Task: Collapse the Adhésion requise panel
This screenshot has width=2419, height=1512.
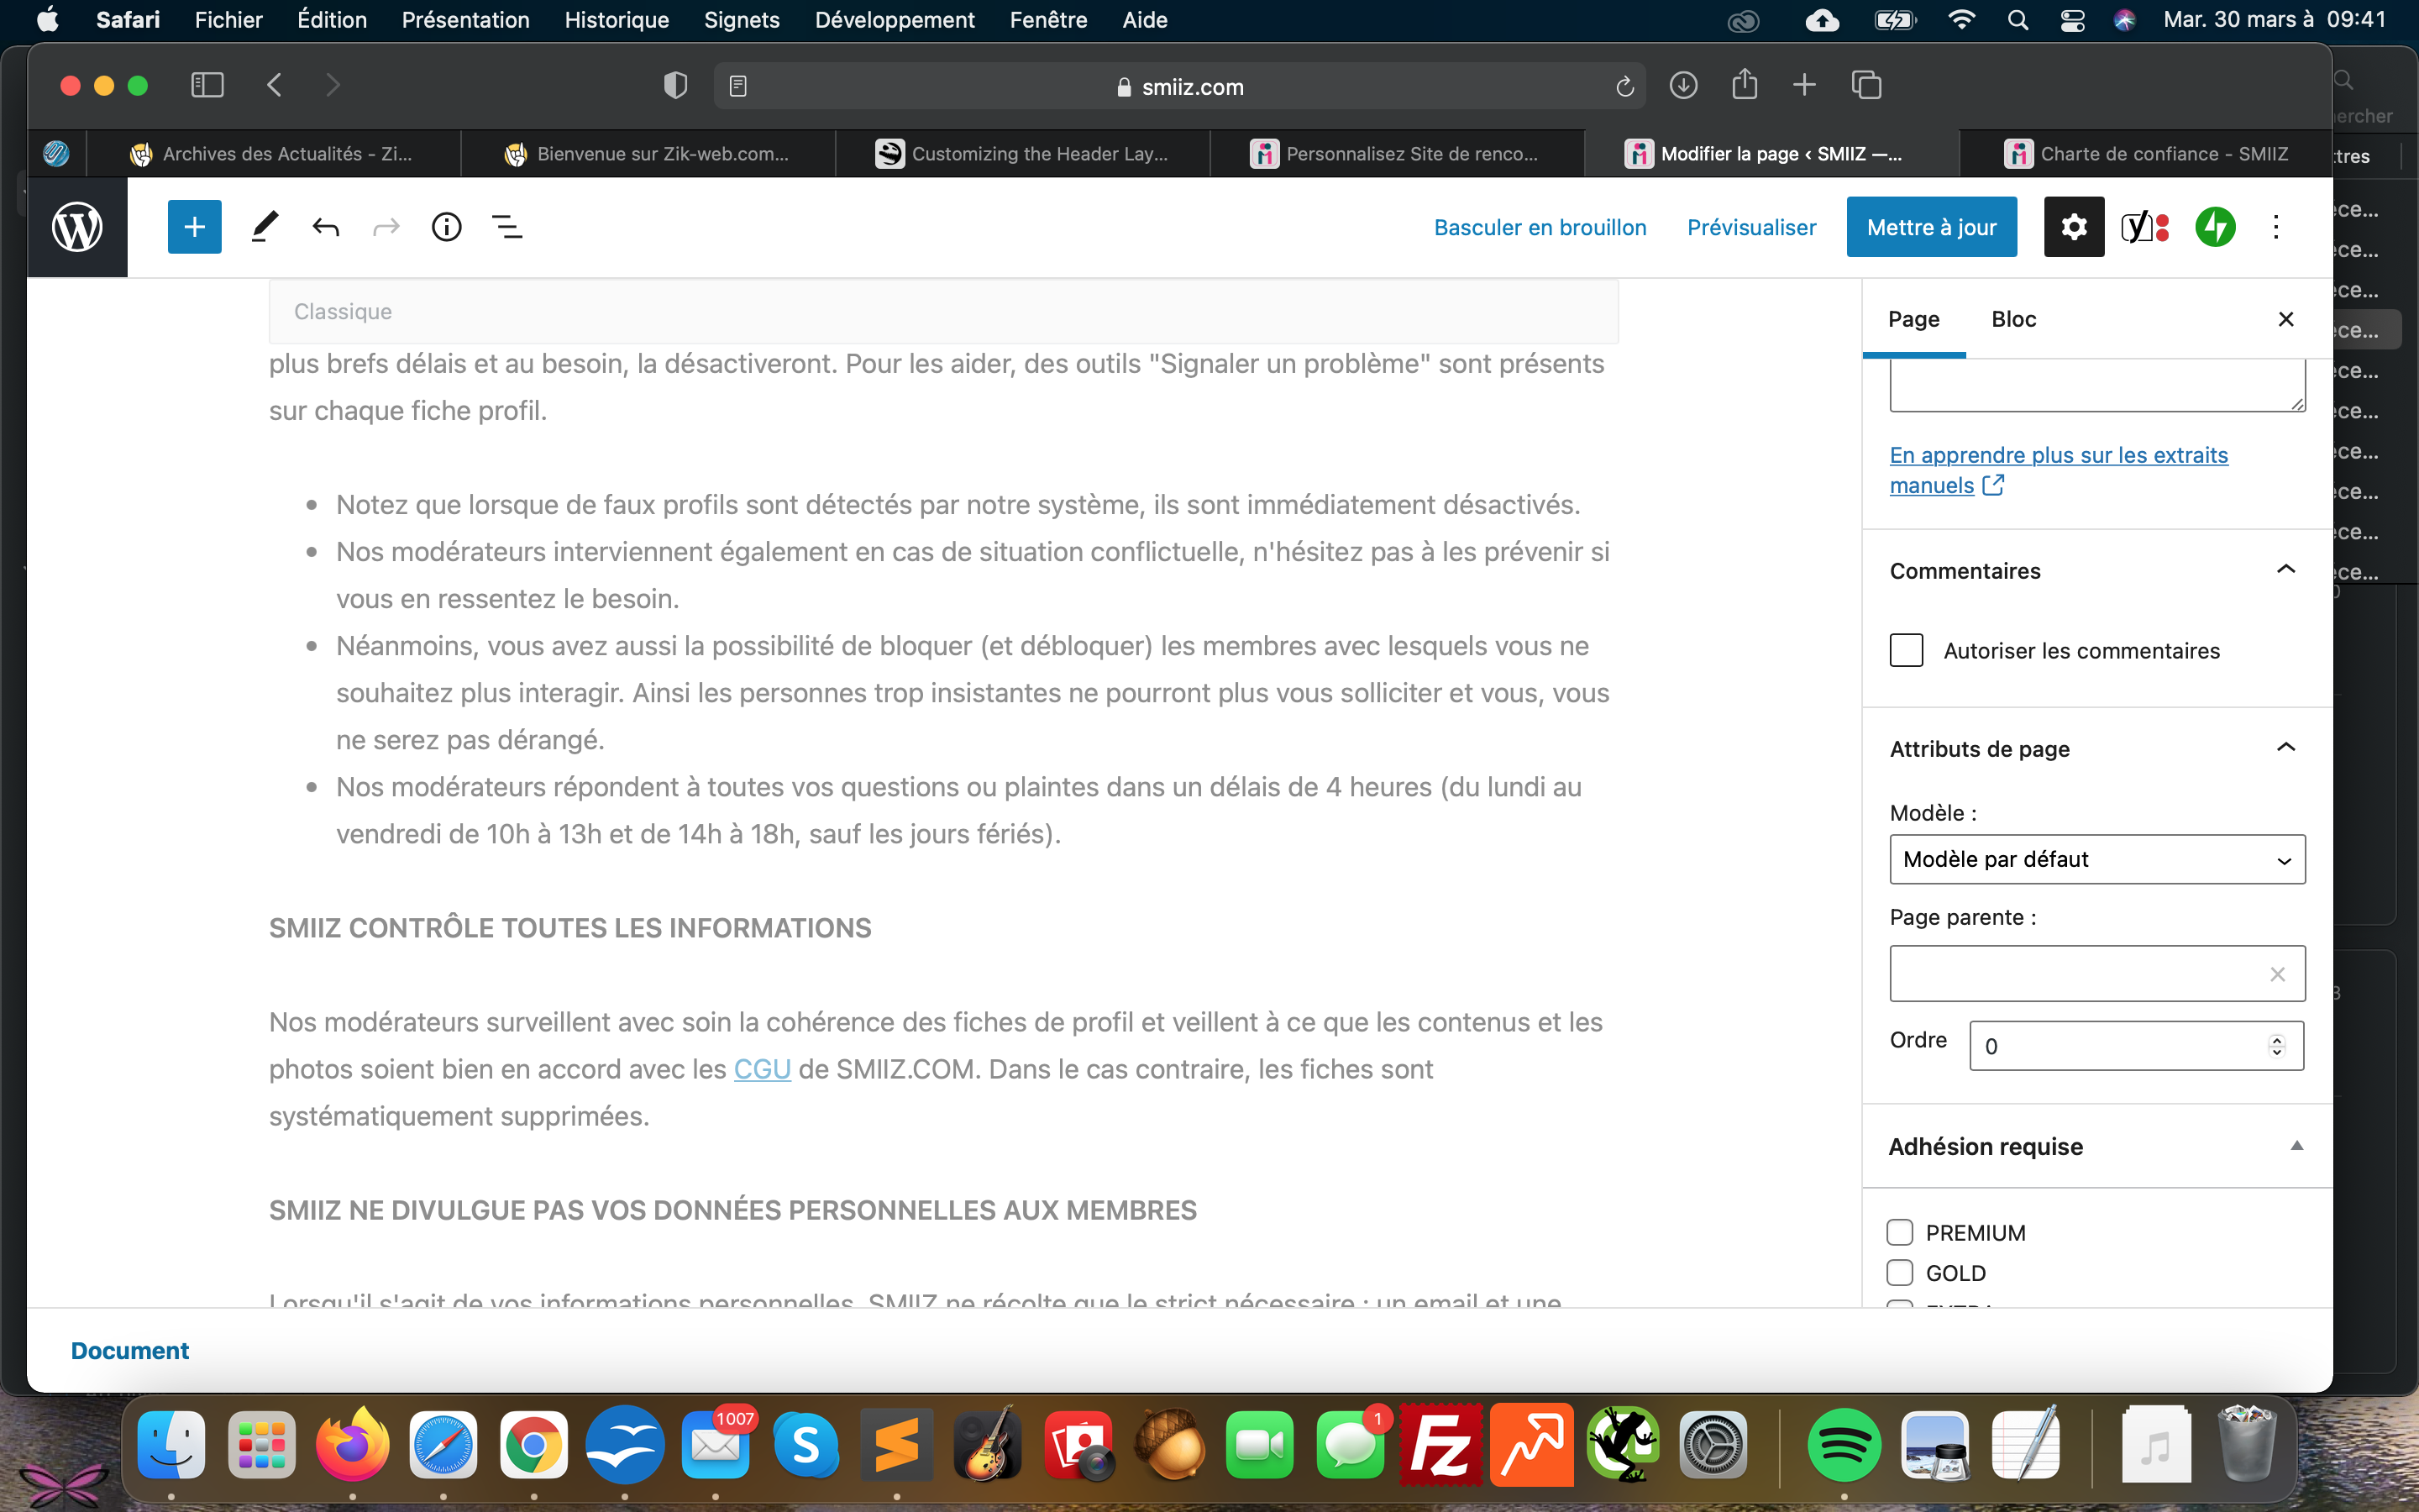Action: coord(2297,1146)
